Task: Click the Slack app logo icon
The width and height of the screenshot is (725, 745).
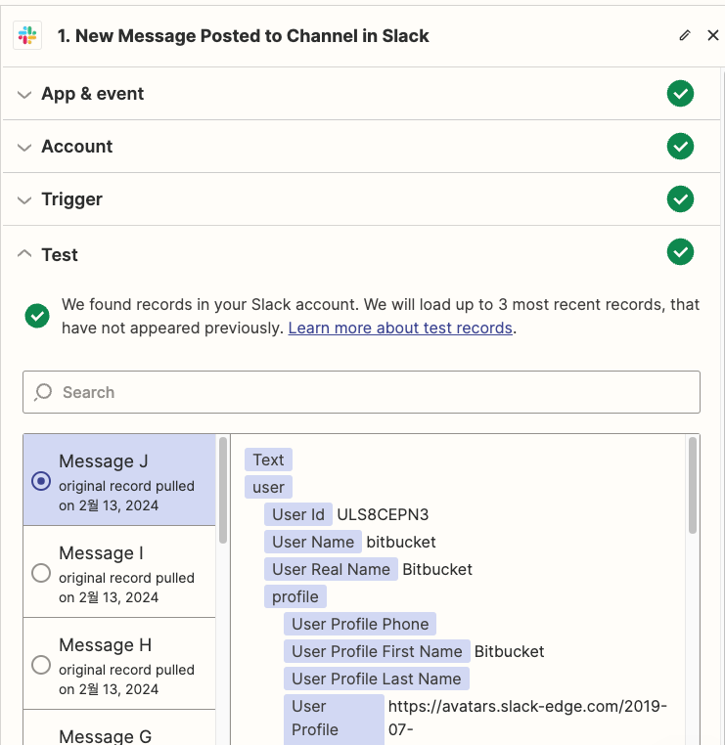Action: click(27, 35)
